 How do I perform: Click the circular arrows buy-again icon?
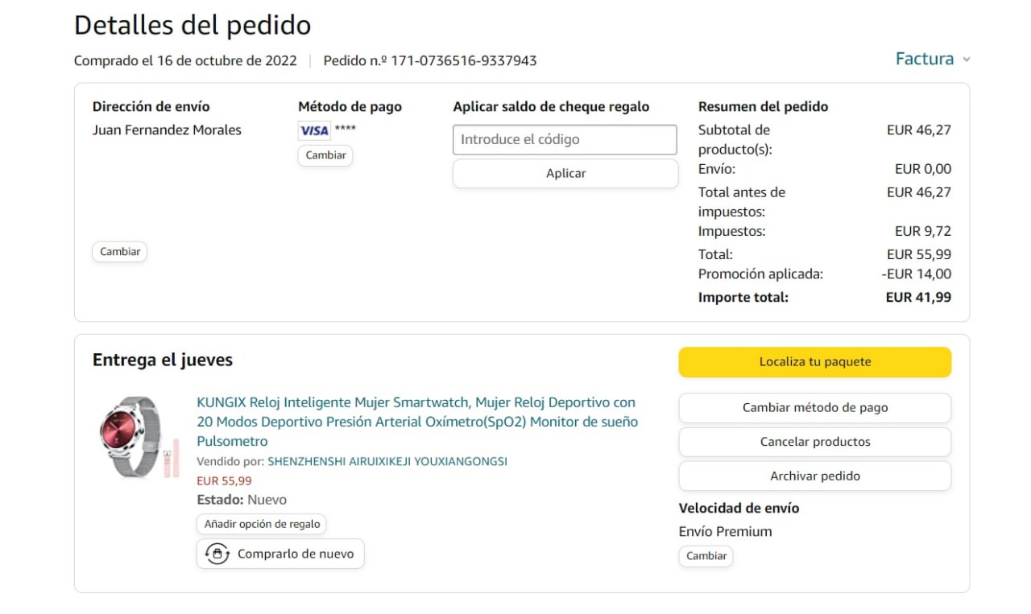(217, 554)
